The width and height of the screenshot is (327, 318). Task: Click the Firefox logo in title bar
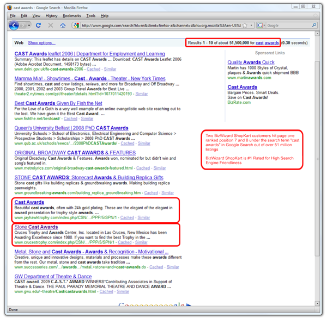[x=10, y=8]
